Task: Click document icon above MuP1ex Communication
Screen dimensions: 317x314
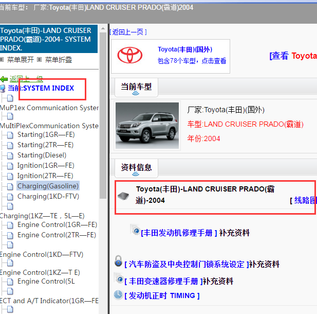Action: pos(10,98)
